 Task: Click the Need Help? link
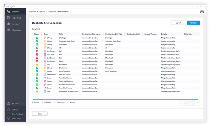pos(18,118)
